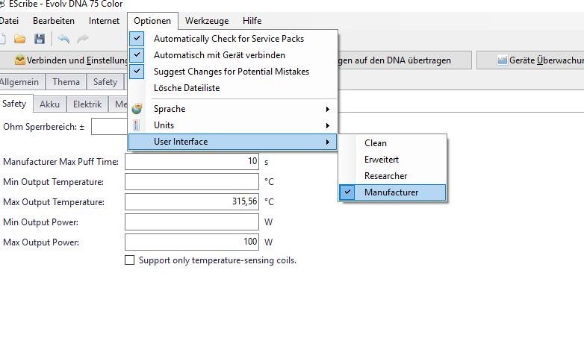The height and width of the screenshot is (361, 584).
Task: Click the save floppy disk icon
Action: pyautogui.click(x=40, y=39)
